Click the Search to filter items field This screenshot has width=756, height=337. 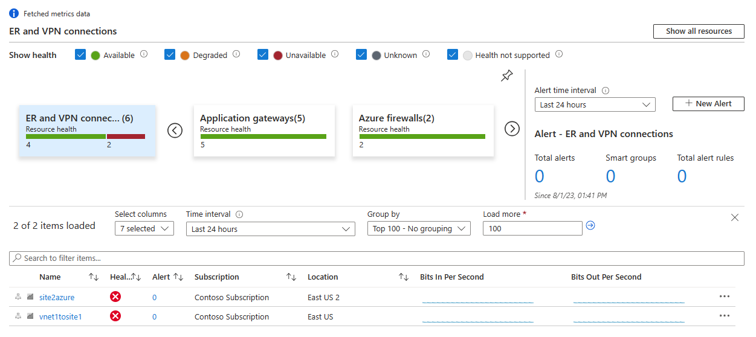[376, 258]
